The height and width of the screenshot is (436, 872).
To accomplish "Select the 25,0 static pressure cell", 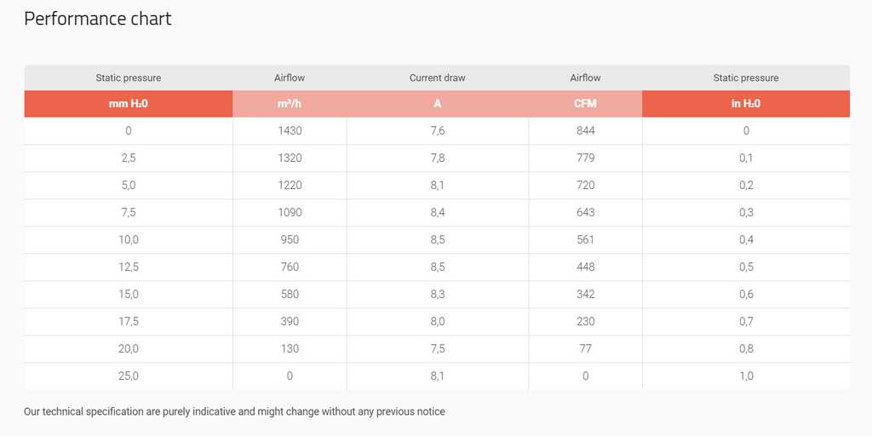I will click(129, 376).
